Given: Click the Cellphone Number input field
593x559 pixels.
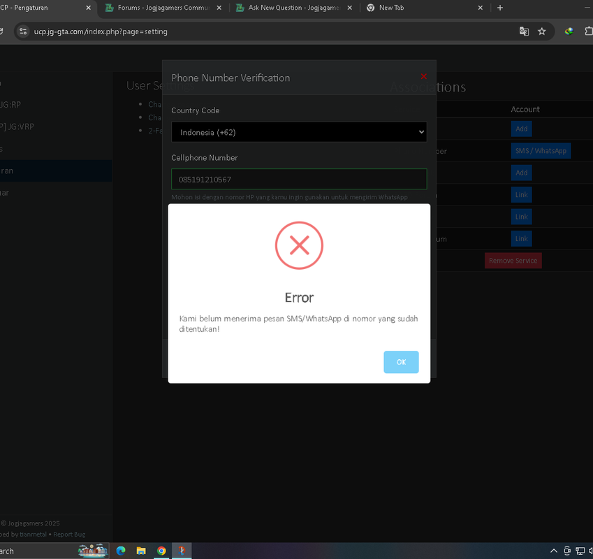Looking at the screenshot, I should [299, 180].
